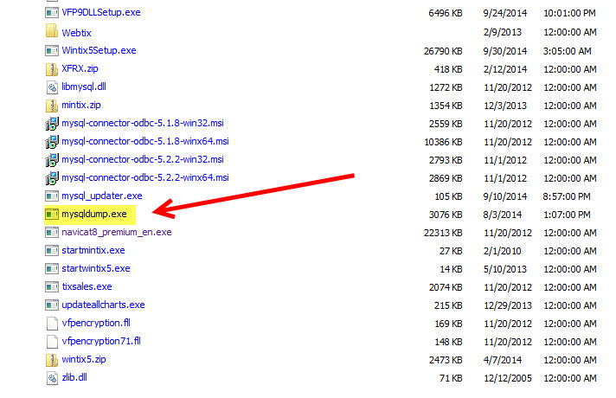The image size is (616, 398).
Task: Click the 12/29/2013 date entry
Action: (x=508, y=305)
